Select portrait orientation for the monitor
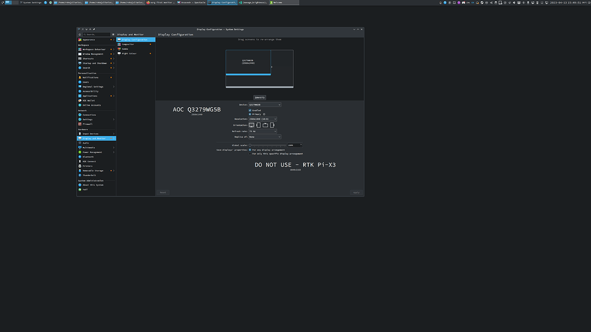This screenshot has height=332, width=591. [x=259, y=125]
